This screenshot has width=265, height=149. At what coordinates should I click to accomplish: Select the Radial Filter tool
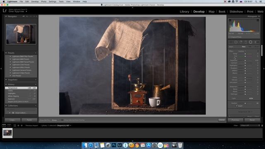[251, 42]
